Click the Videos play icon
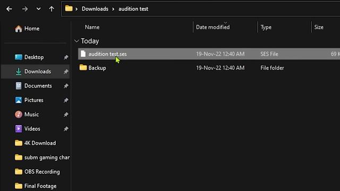The width and height of the screenshot is (340, 191). [x=19, y=128]
